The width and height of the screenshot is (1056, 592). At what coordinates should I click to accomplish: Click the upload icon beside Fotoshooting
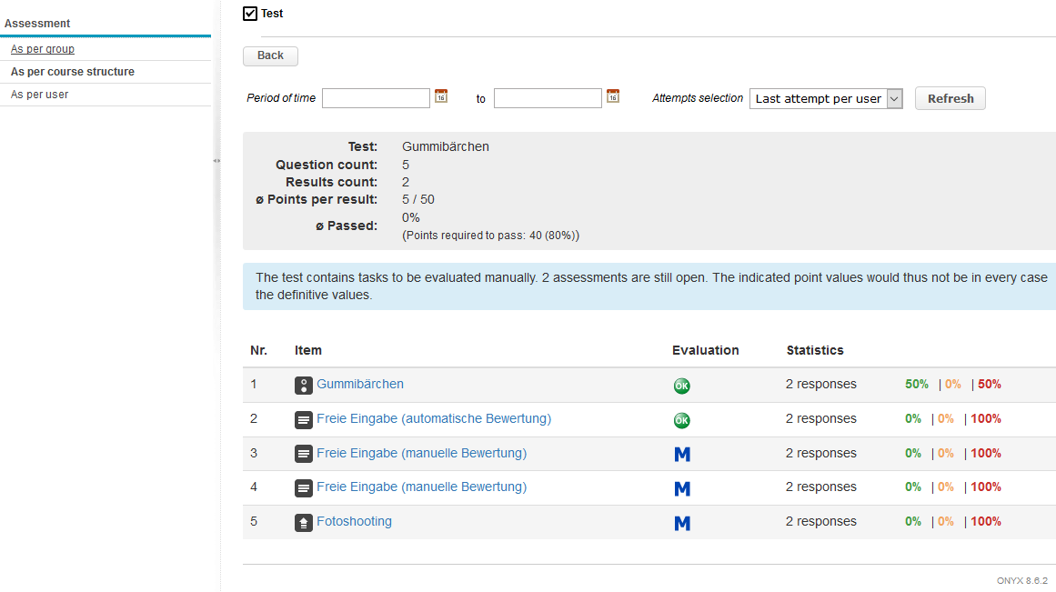tap(304, 523)
